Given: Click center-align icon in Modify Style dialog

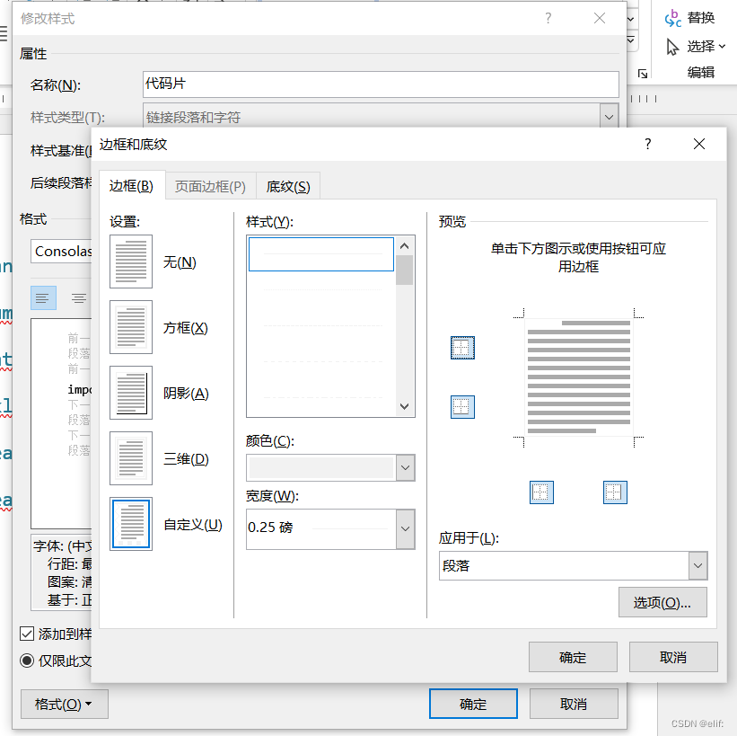Looking at the screenshot, I should point(78,297).
